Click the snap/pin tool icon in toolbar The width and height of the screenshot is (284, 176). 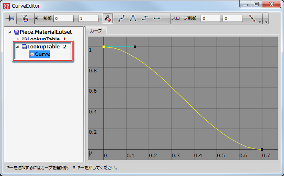pos(10,18)
